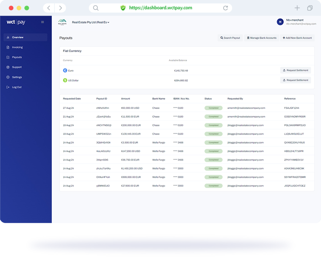Click the green secure shield icon
The image size is (321, 261).
pos(123,8)
